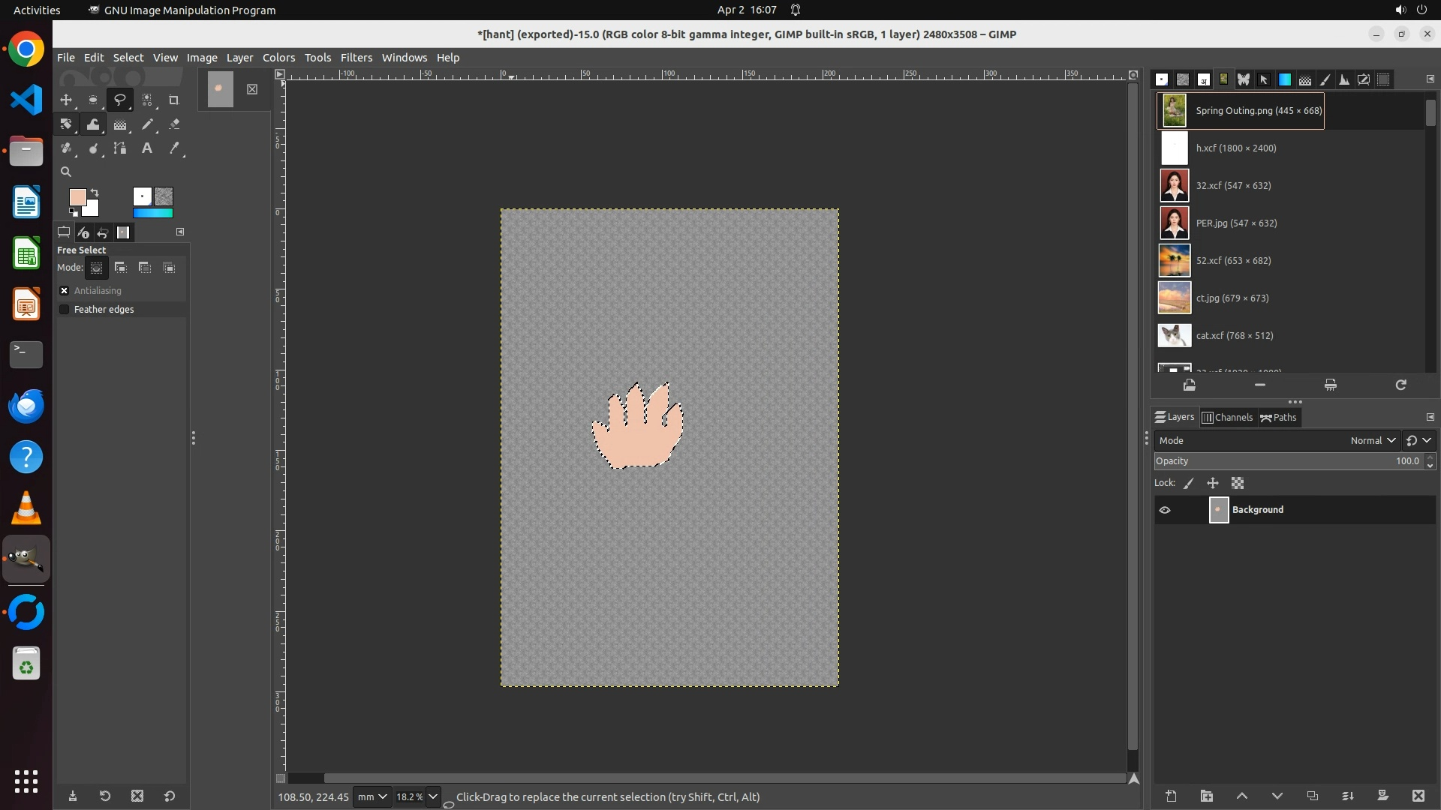Select the Color Picker tool
The width and height of the screenshot is (1441, 810).
pyautogui.click(x=174, y=148)
